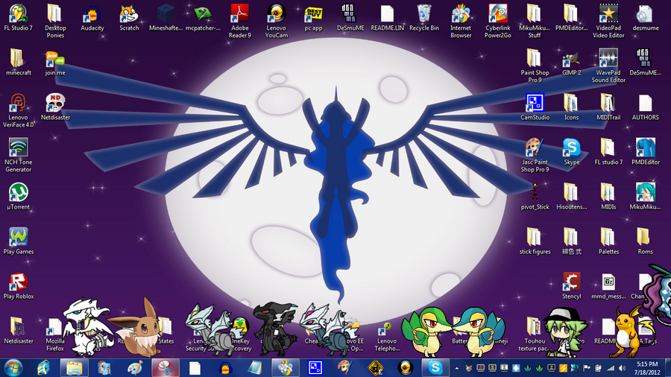Open the MIDITrail folder
The width and height of the screenshot is (671, 377).
click(608, 107)
